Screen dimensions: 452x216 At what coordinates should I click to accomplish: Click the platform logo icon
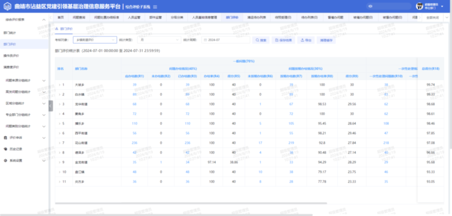(8, 6)
